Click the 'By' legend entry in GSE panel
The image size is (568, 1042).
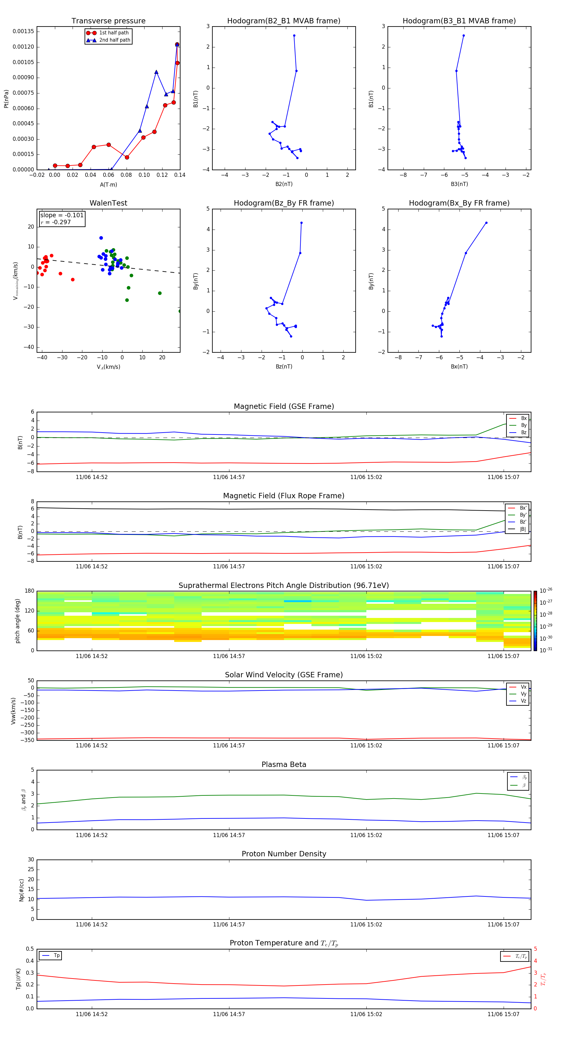pyautogui.click(x=518, y=425)
